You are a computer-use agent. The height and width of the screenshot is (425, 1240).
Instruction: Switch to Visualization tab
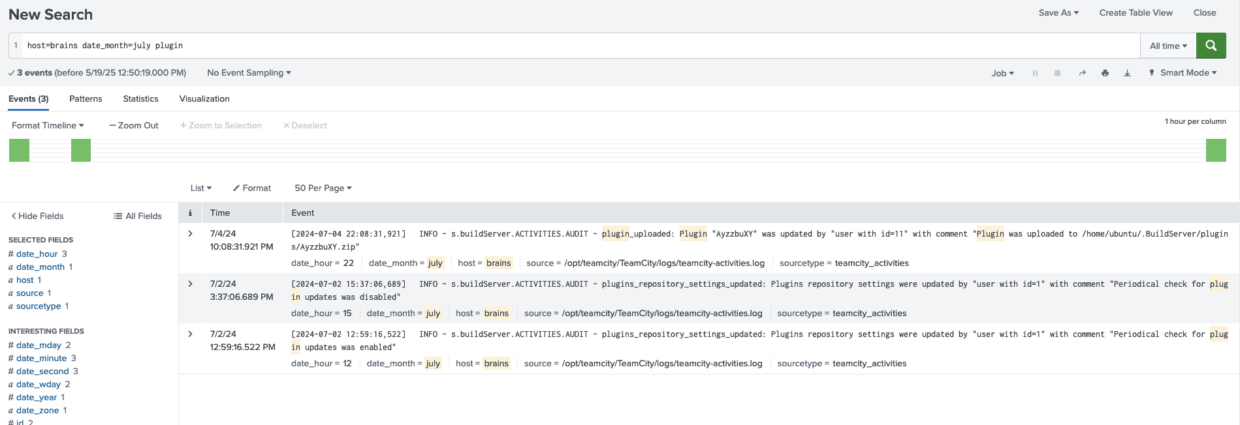204,99
